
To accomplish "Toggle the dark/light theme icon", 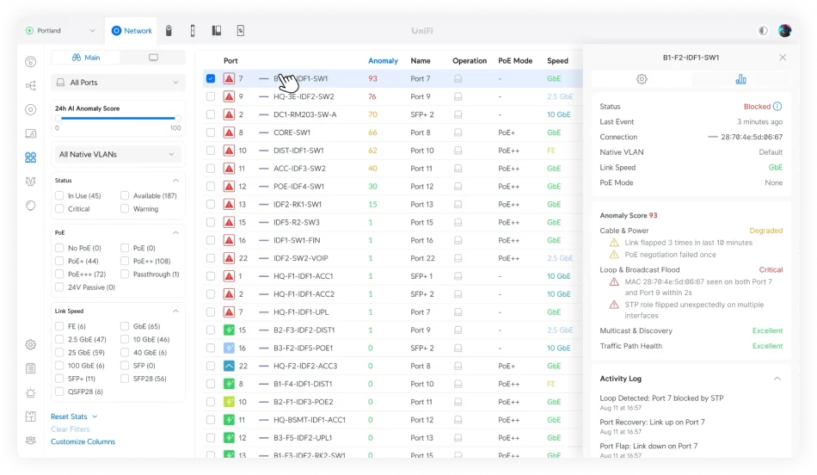I will pos(762,31).
